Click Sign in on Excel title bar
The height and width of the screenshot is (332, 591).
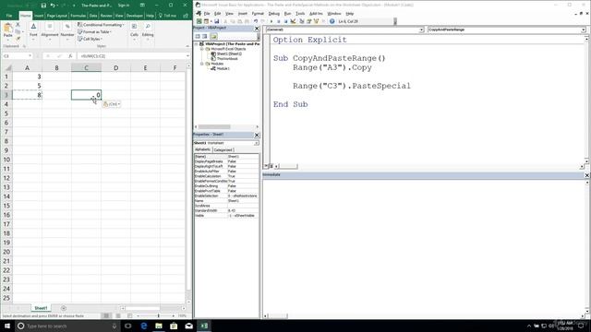pos(123,6)
